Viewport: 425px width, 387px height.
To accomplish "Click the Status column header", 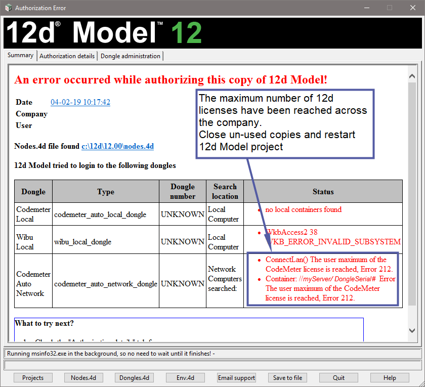I will [323, 191].
